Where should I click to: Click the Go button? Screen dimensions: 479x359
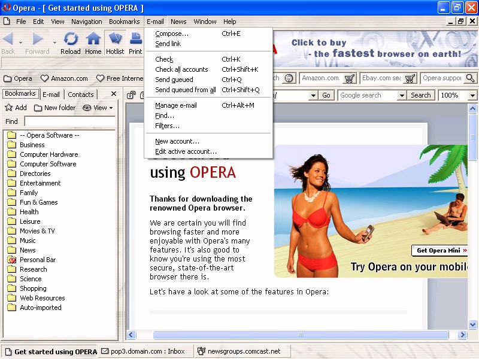[326, 96]
